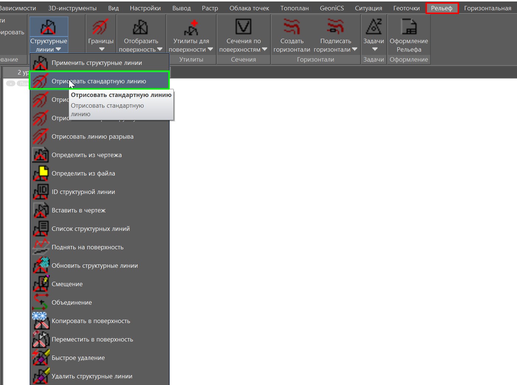Screen dimensions: 517x385
Task: Open the 'Отобразить поверхность' dropdown
Action: coord(160,49)
